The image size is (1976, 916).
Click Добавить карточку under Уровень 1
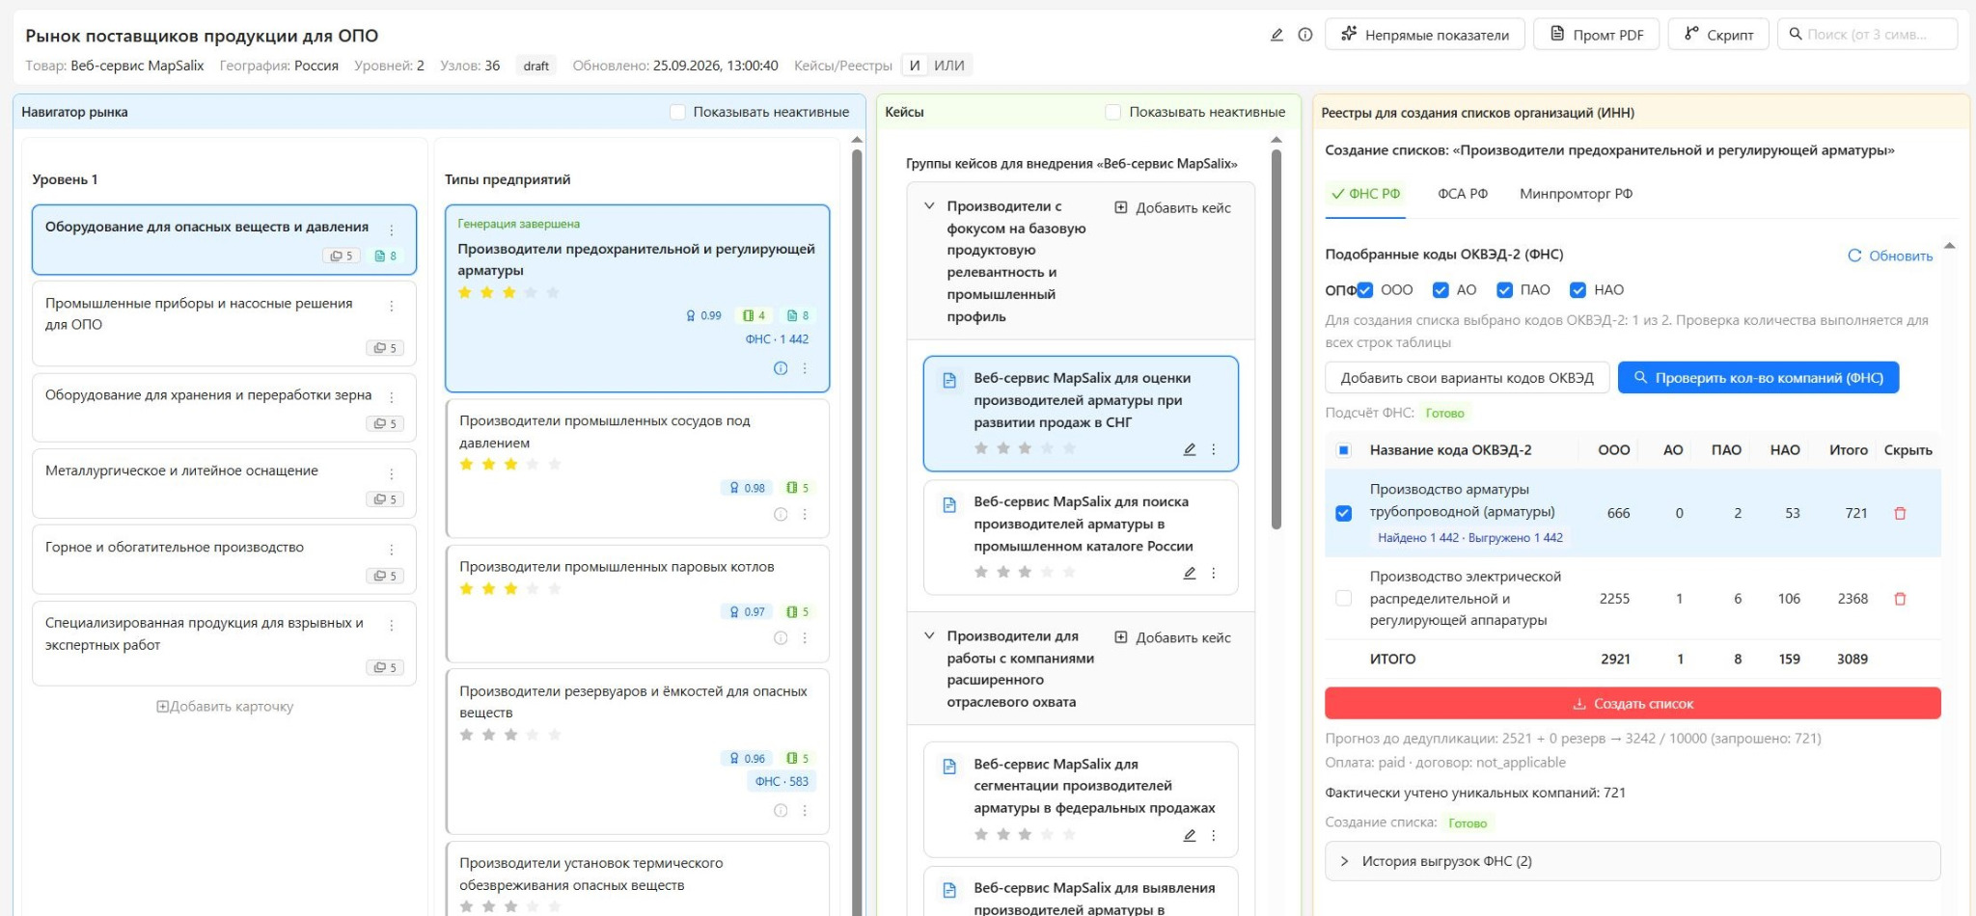point(225,707)
